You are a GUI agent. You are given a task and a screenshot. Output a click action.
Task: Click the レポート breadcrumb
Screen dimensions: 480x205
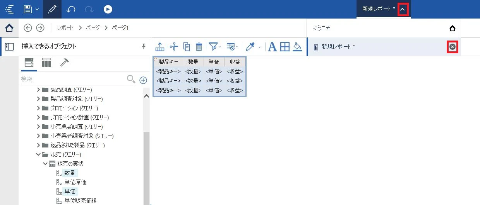pyautogui.click(x=65, y=28)
